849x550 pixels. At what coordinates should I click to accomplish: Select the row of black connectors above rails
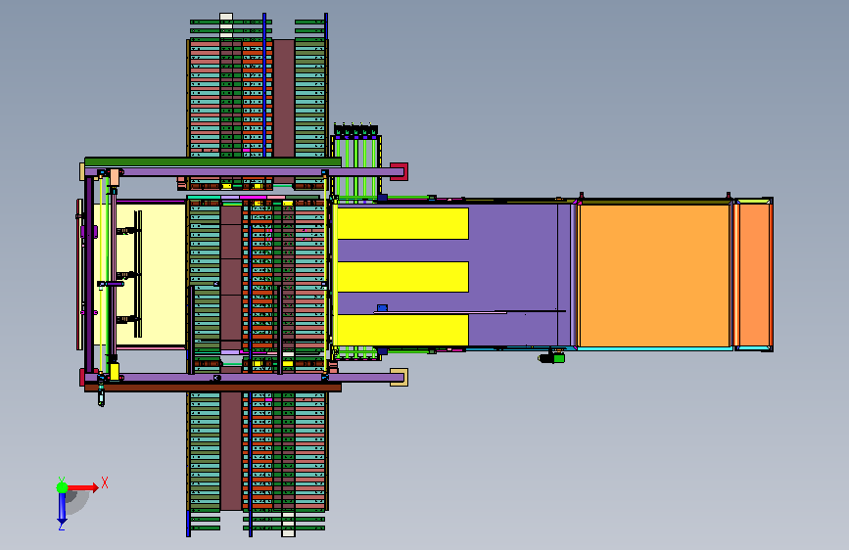pos(355,131)
